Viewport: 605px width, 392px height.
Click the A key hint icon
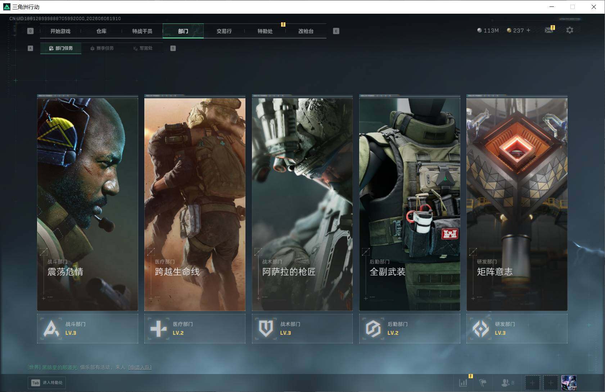(30, 48)
